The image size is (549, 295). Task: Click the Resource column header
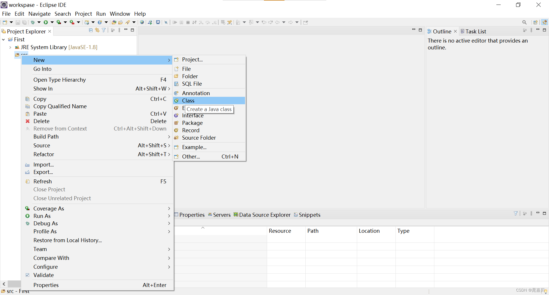tap(286, 231)
